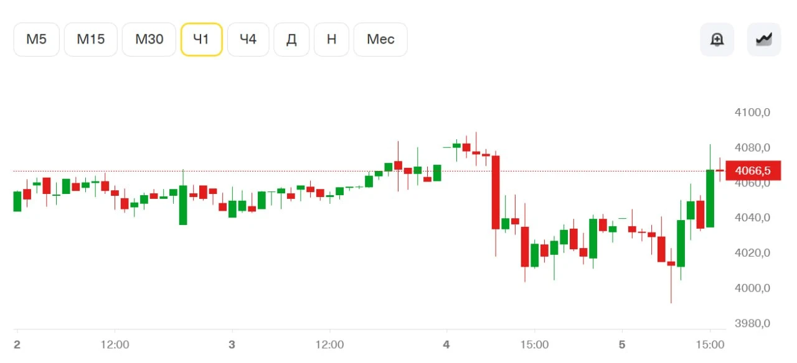Click the large red falling candle after day 4
The image size is (797, 363).
496,193
